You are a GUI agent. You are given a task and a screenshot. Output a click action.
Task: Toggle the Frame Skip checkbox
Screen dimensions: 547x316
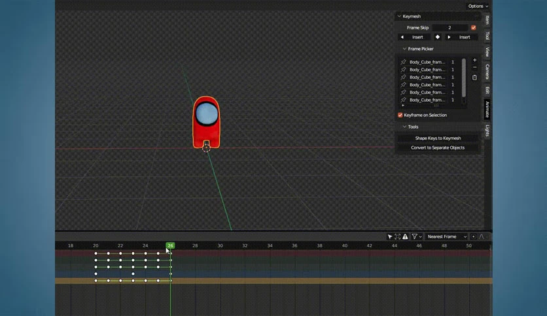click(474, 27)
